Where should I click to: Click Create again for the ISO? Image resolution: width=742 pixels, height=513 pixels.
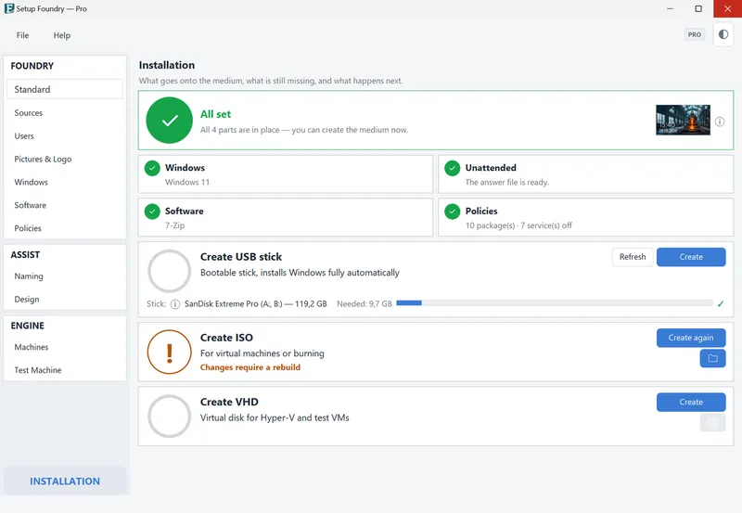tap(691, 338)
